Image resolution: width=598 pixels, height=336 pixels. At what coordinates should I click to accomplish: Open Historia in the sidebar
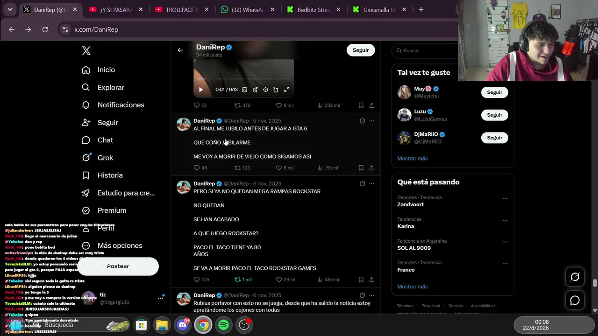pos(102,175)
